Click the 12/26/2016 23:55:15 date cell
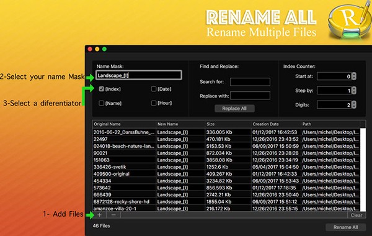 (275, 209)
